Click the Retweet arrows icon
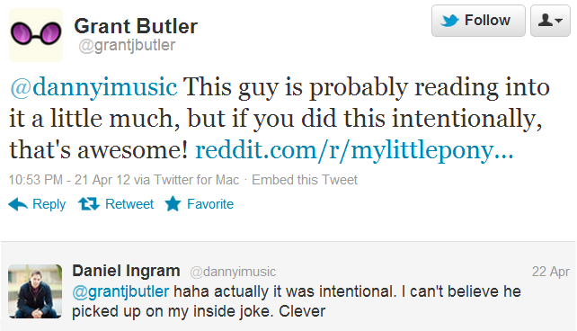The height and width of the screenshot is (331, 577). point(89,204)
